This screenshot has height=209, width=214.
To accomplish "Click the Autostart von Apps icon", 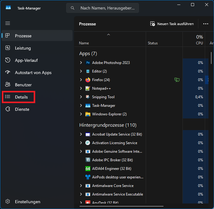I will coord(8,73).
